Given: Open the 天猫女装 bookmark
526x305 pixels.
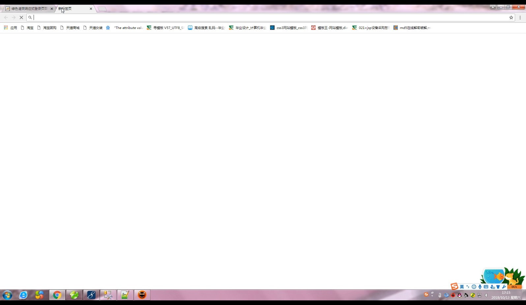Looking at the screenshot, I should coord(93,28).
